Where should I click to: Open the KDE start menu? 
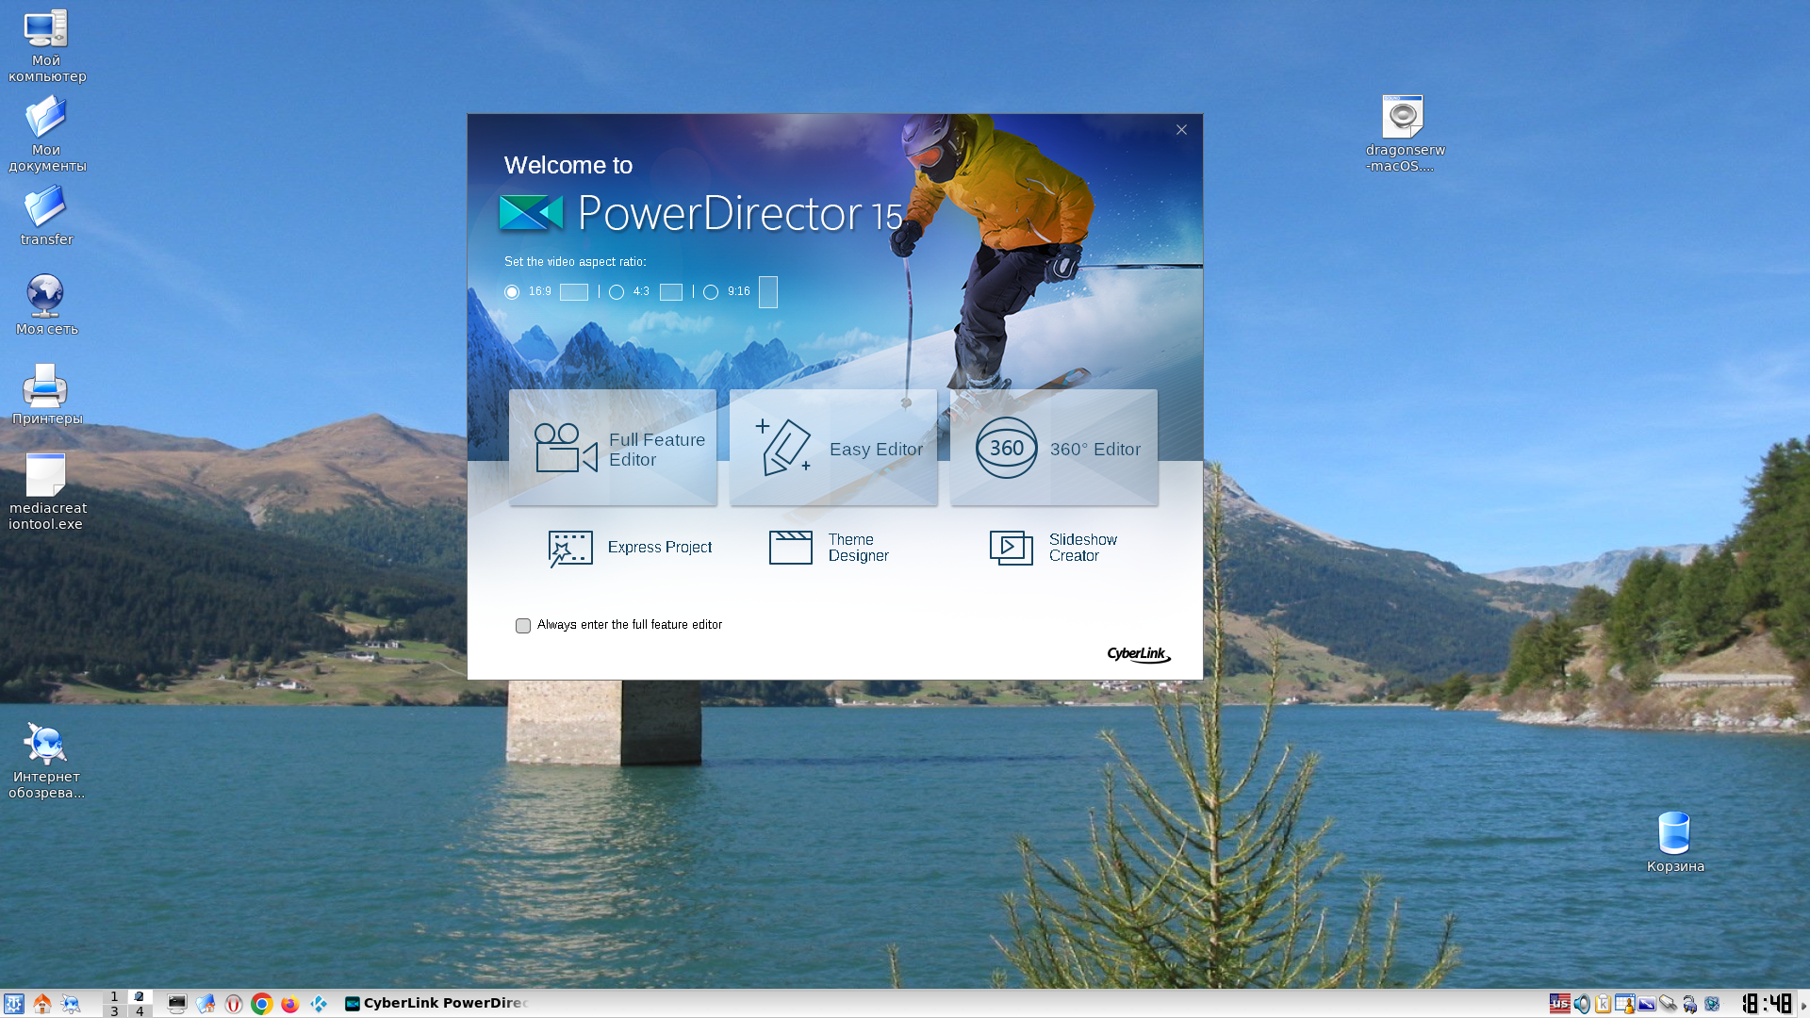point(13,1004)
